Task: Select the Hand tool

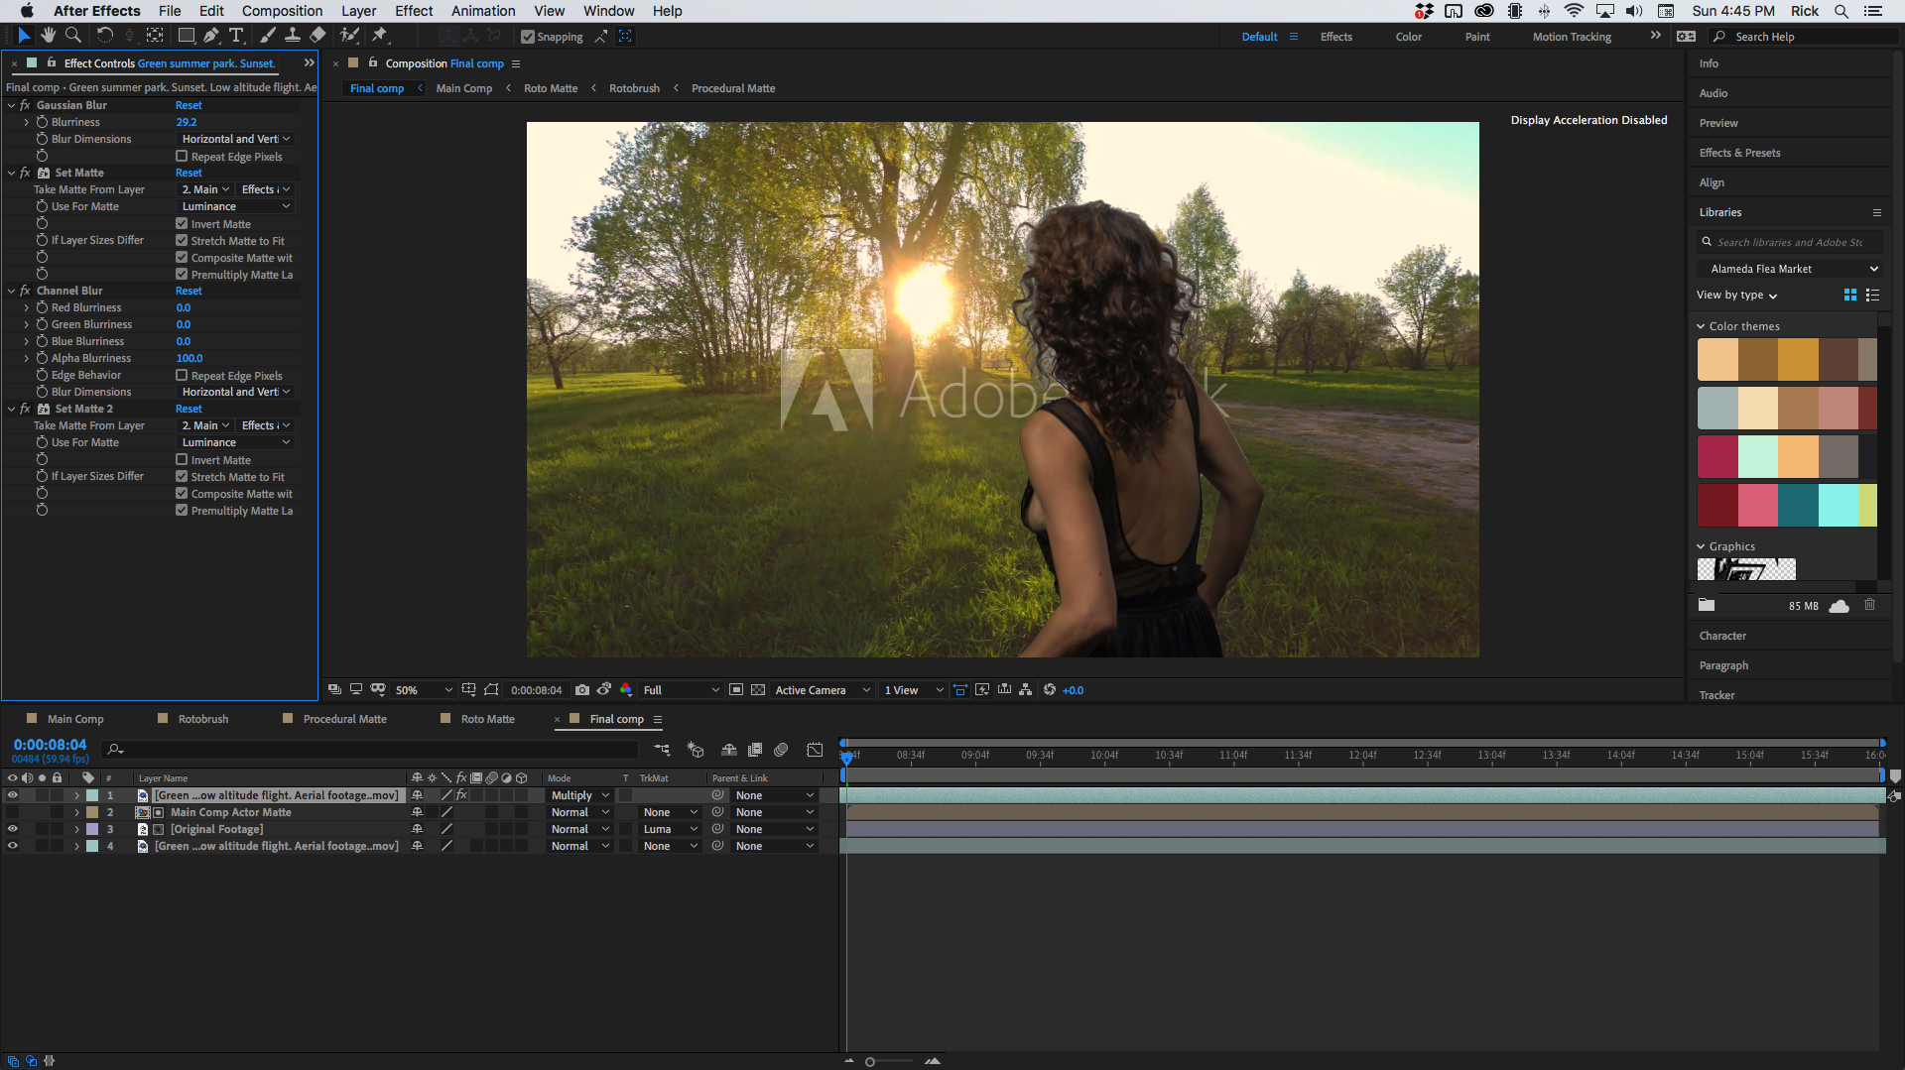Action: click(48, 36)
